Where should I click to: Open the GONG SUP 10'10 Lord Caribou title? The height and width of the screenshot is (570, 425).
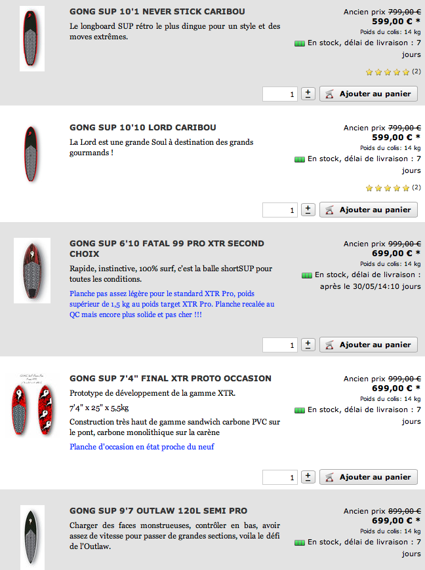tap(142, 128)
